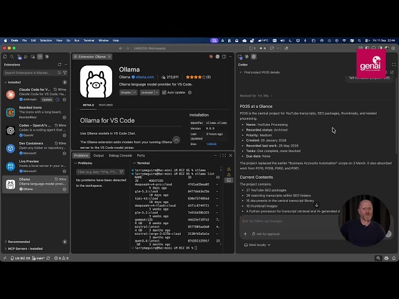
Task: Collapse the Terminal section in panel
Action: click(x=142, y=163)
